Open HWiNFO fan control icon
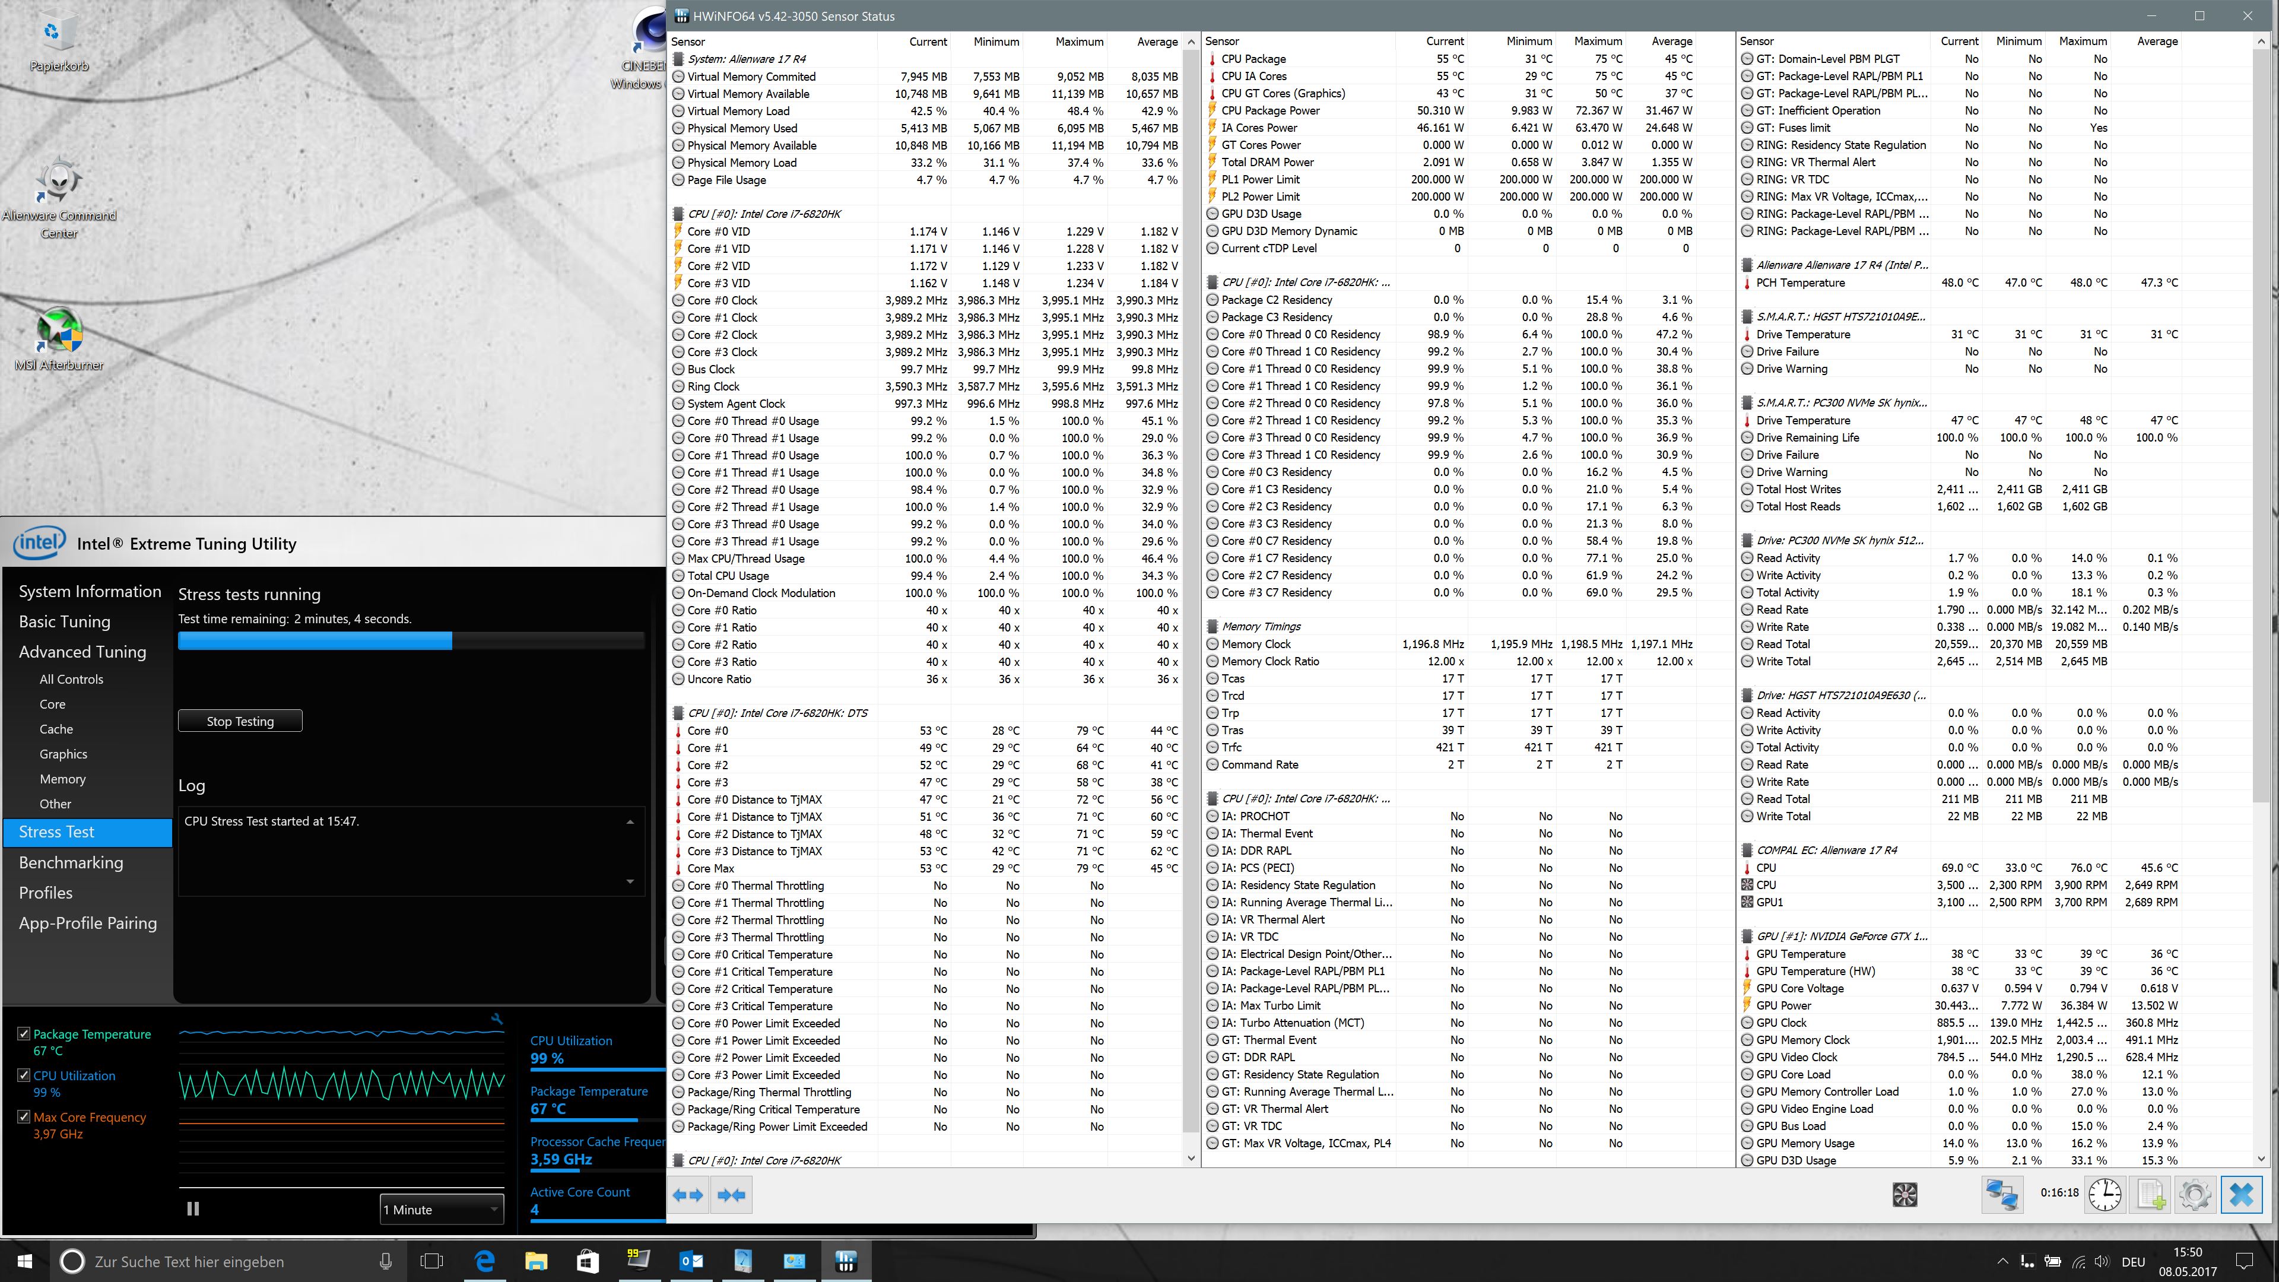 (1904, 1195)
